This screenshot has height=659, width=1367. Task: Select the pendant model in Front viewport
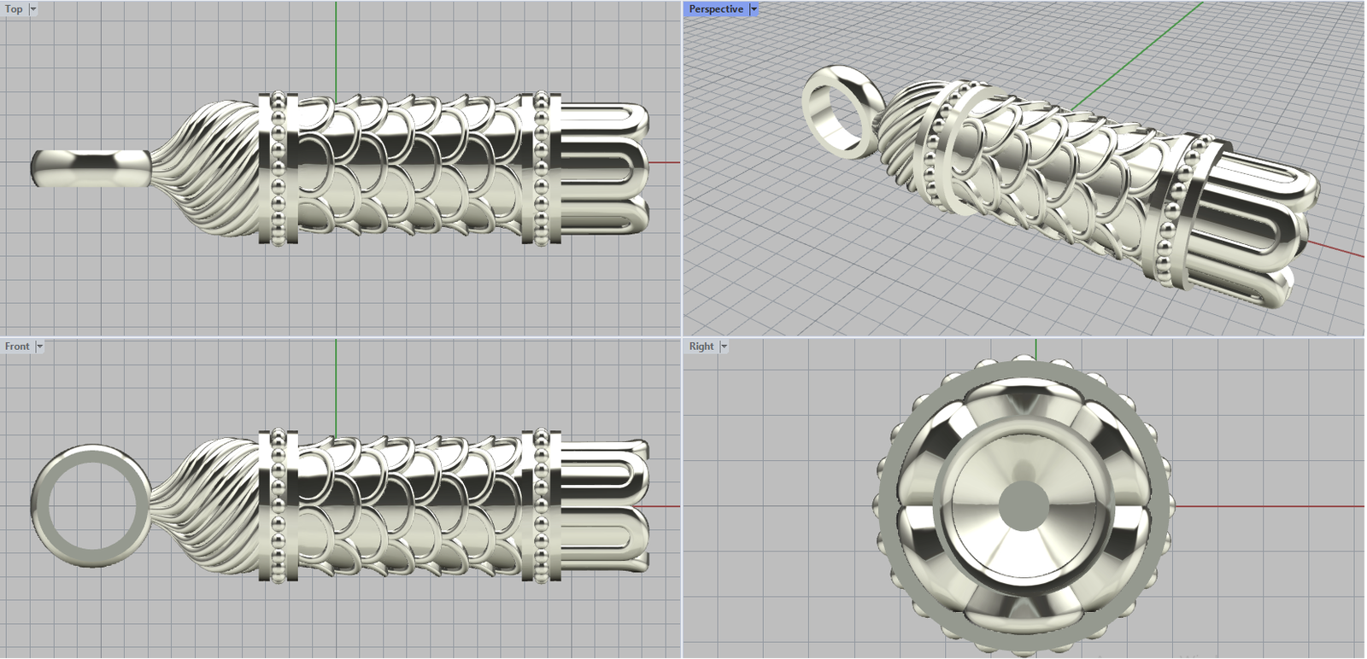[x=340, y=506]
